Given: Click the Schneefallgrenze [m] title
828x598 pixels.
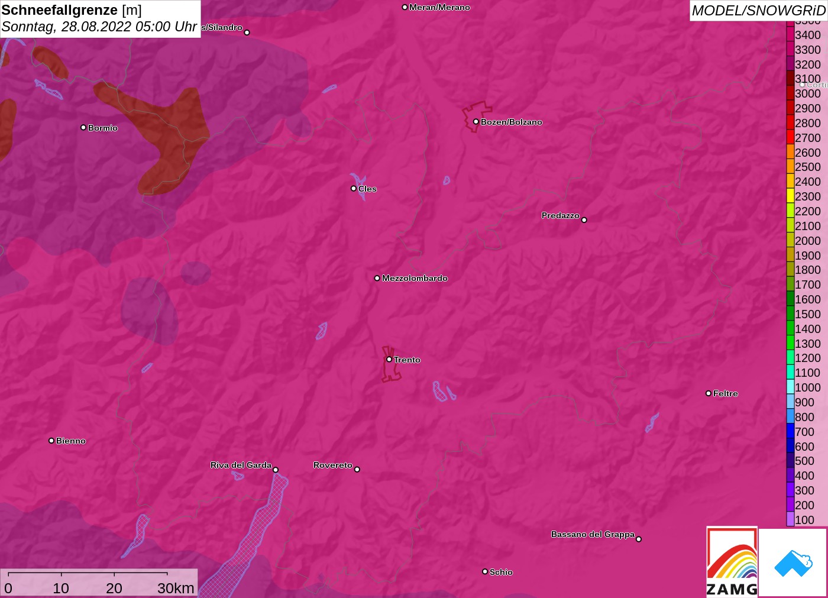Looking at the screenshot, I should tap(72, 10).
